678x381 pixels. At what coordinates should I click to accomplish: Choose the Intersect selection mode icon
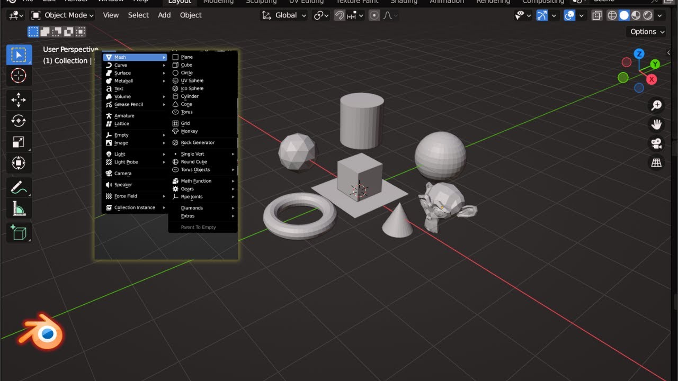tap(80, 32)
